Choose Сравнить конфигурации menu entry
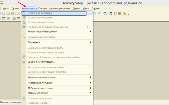This screenshot has height=105, width=169. pos(41,62)
